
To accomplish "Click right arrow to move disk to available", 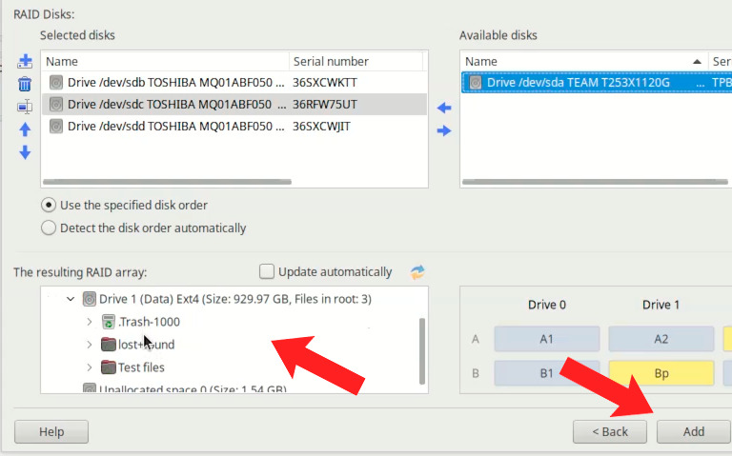I will [x=444, y=130].
